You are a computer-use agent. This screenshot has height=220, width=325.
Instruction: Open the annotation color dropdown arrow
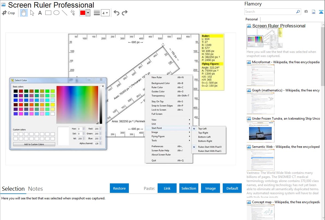pos(88,13)
